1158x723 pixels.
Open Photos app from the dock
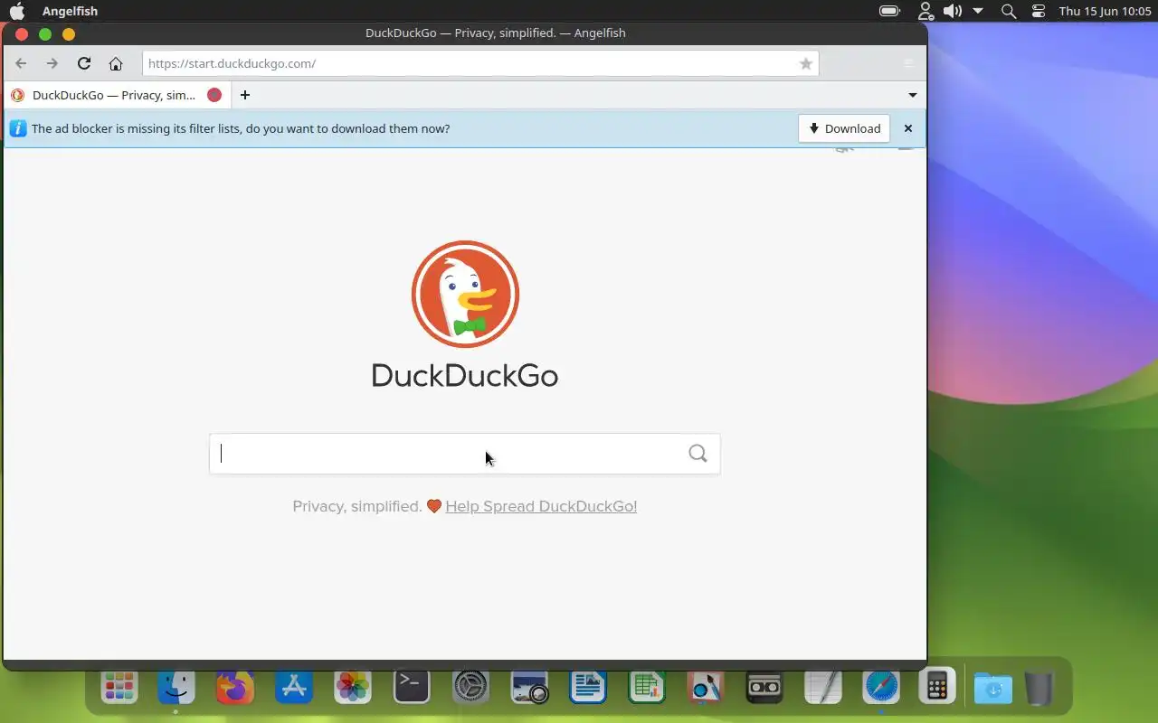[x=353, y=687]
